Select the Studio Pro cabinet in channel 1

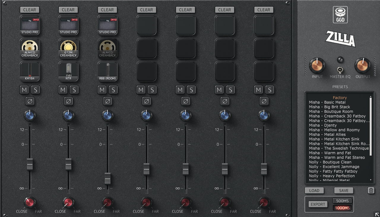[30, 26]
